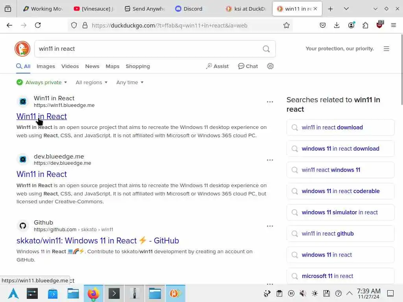Close the win11 in react tab

(315, 9)
